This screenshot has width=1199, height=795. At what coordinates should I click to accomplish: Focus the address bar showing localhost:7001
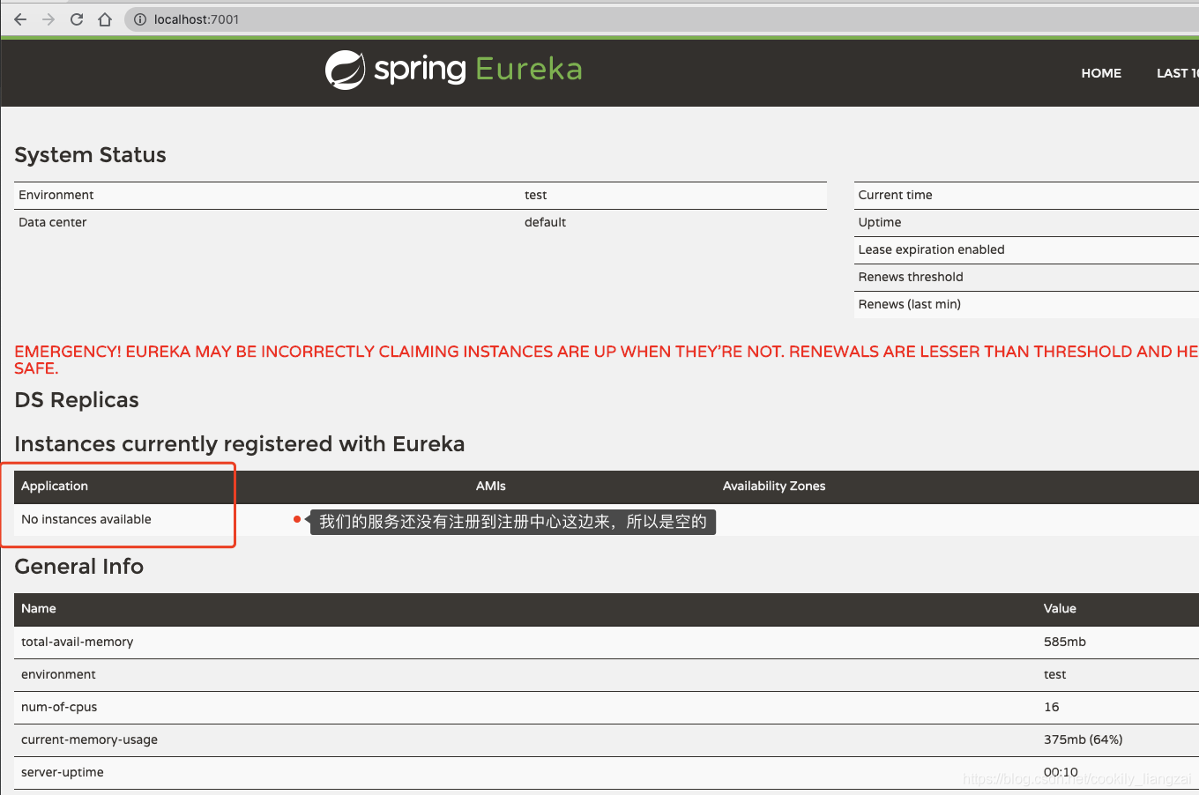(x=661, y=19)
